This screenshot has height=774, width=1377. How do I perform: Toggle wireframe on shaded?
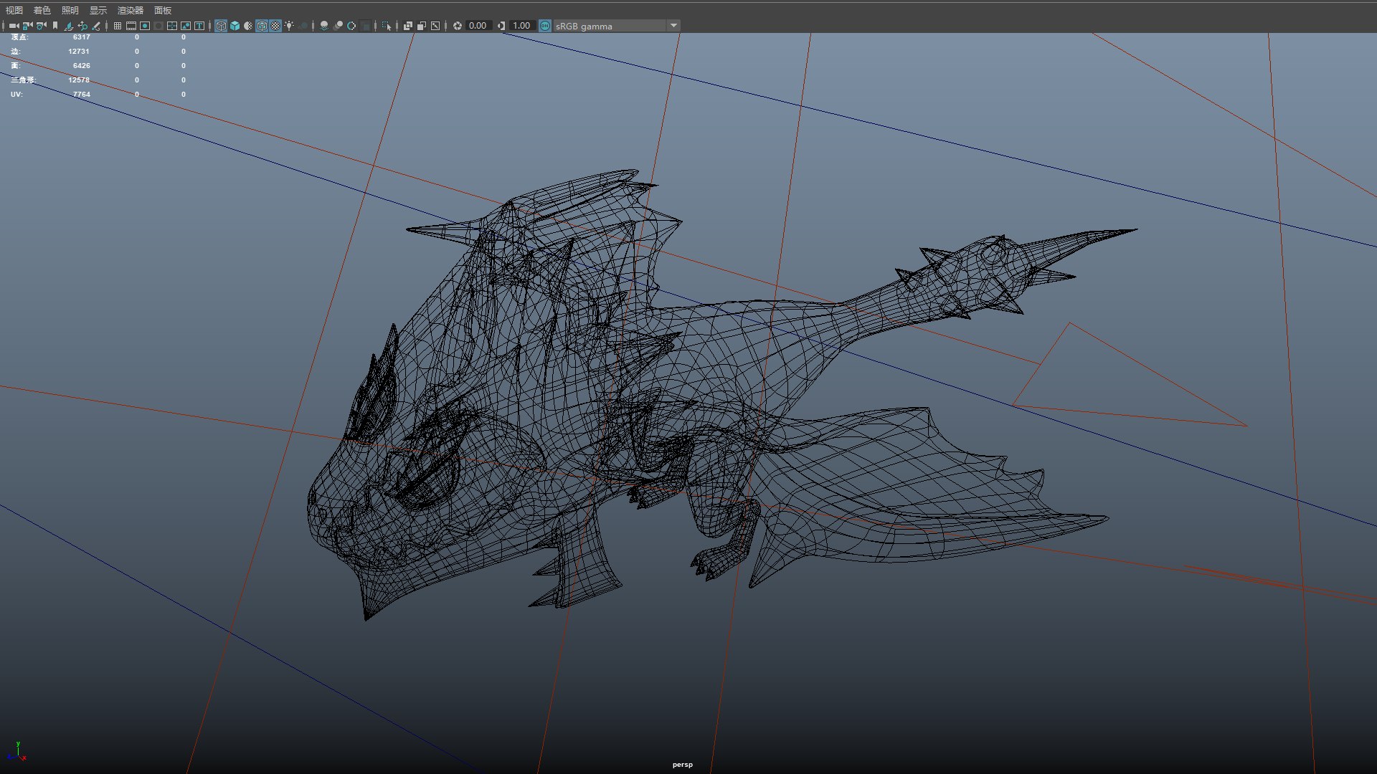262,26
